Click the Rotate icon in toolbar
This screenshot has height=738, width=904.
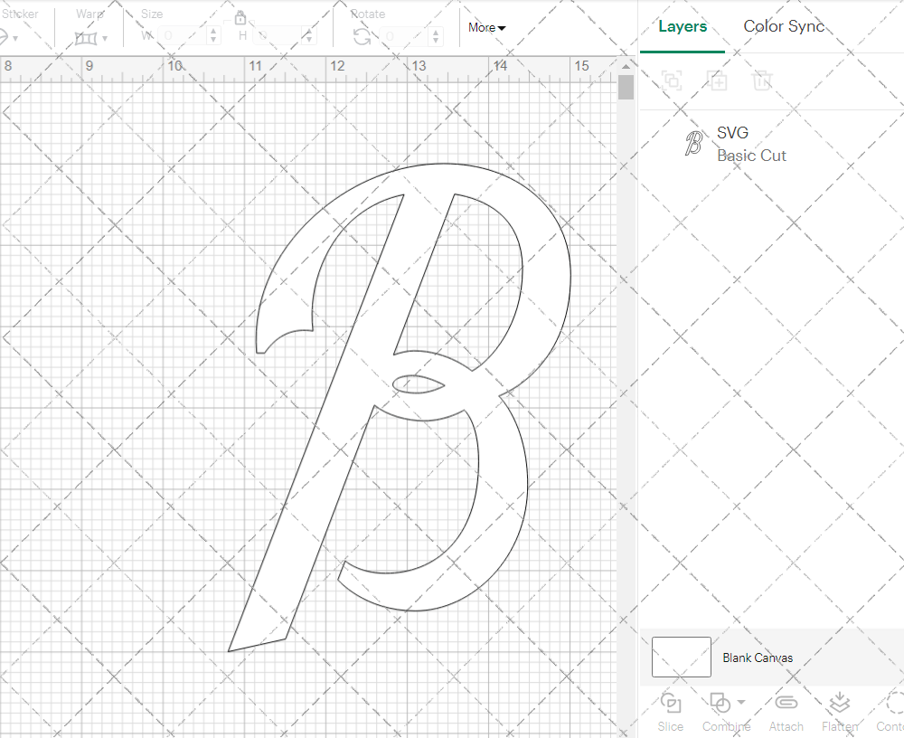pyautogui.click(x=362, y=36)
